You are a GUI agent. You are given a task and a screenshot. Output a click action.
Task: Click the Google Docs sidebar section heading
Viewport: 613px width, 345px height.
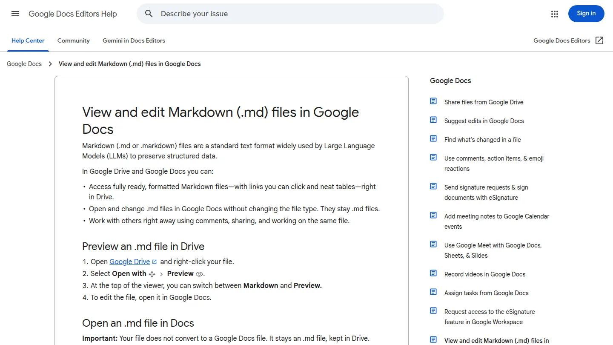point(450,80)
